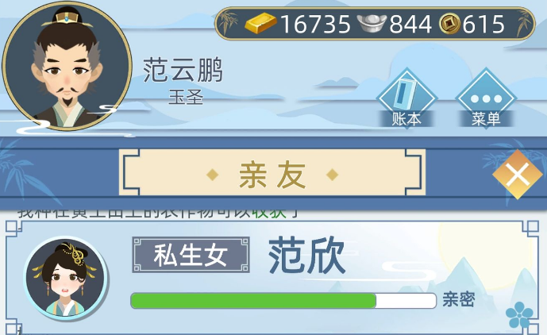
Task: Select 范欣's round avatar portrait
Action: 66,278
